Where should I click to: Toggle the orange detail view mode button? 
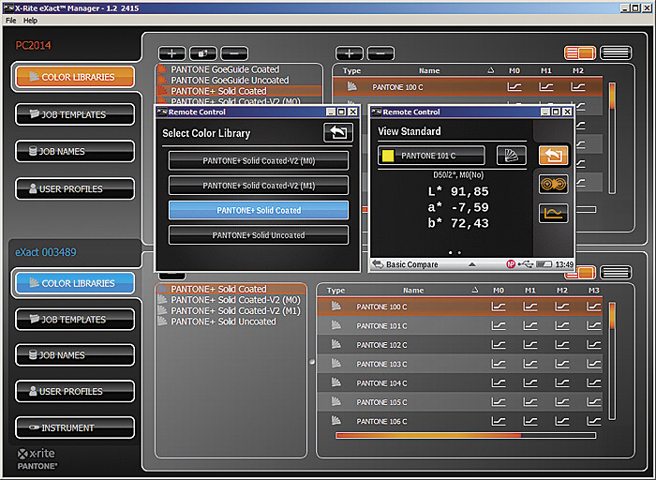pos(578,53)
